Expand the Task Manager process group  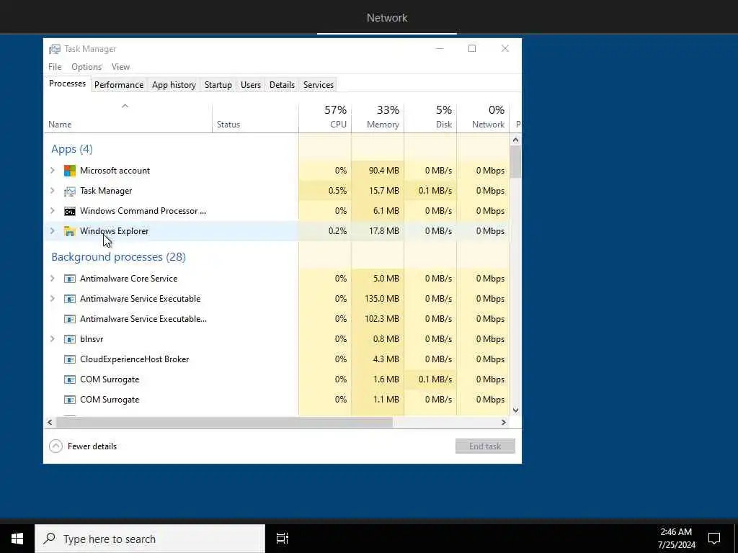52,190
